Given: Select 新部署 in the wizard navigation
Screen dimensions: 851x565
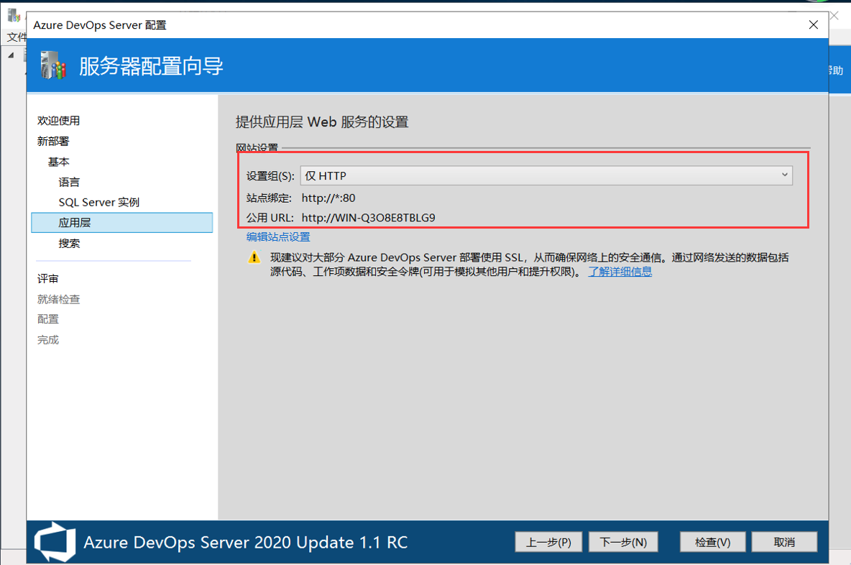Looking at the screenshot, I should pyautogui.click(x=53, y=141).
